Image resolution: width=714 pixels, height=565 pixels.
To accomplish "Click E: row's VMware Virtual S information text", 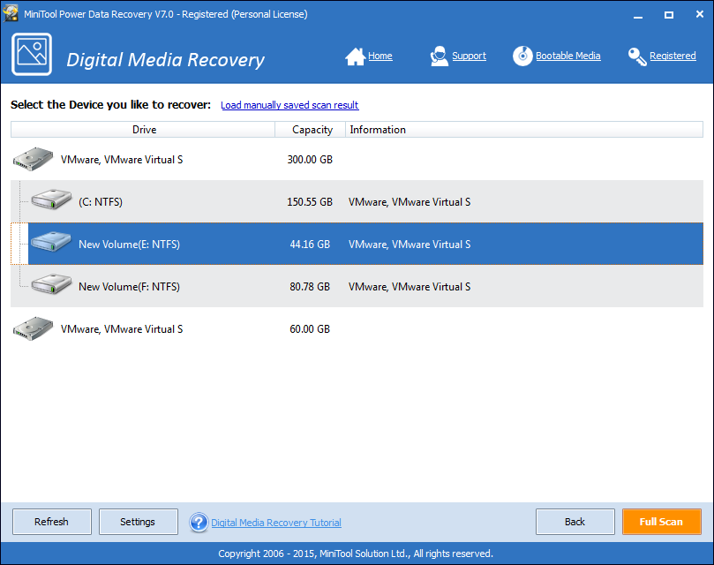I will point(410,245).
